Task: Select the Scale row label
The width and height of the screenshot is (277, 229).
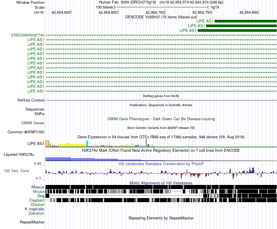Action: 39,7
